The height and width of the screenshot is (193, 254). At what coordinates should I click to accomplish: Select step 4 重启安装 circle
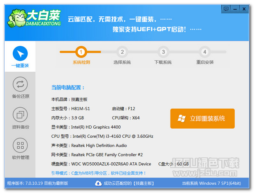(x=205, y=52)
